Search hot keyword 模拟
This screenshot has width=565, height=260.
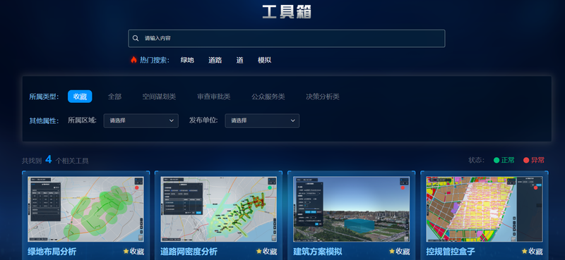click(x=264, y=60)
